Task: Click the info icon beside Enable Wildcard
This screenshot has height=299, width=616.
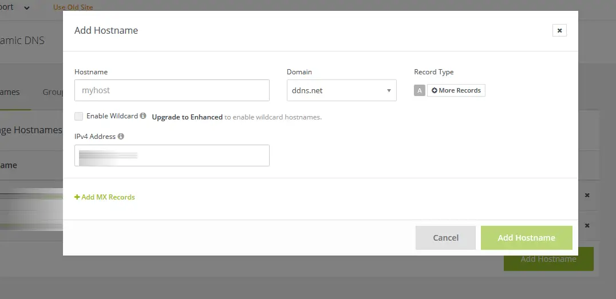Action: pos(143,116)
